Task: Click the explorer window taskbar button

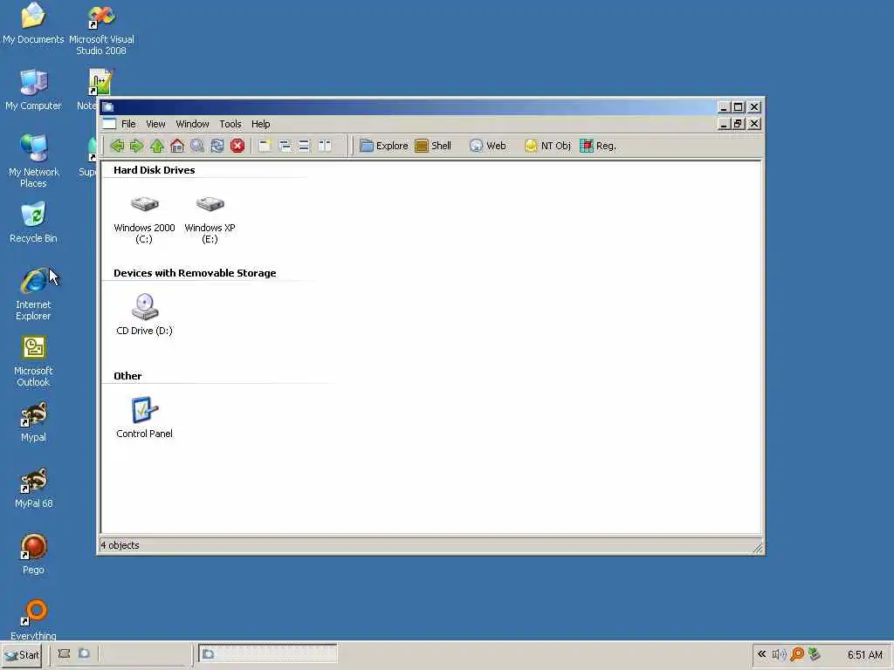Action: click(x=268, y=654)
